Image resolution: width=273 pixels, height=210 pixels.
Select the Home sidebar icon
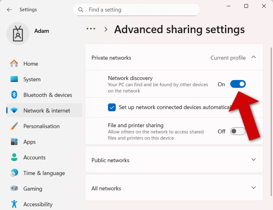[x=14, y=64]
